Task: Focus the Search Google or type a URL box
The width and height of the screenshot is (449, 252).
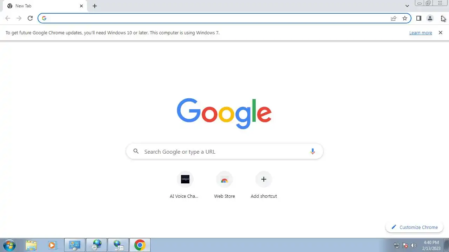Action: [224, 152]
